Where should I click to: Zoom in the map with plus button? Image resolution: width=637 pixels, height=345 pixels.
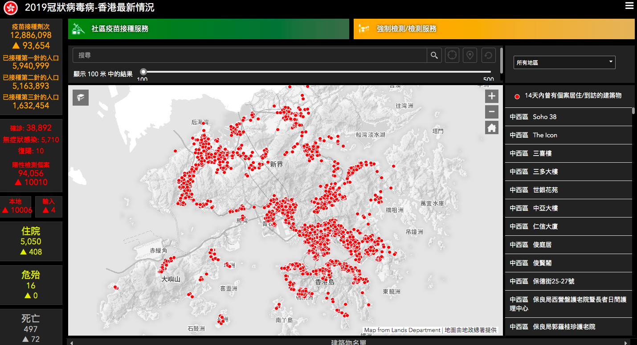pos(492,96)
